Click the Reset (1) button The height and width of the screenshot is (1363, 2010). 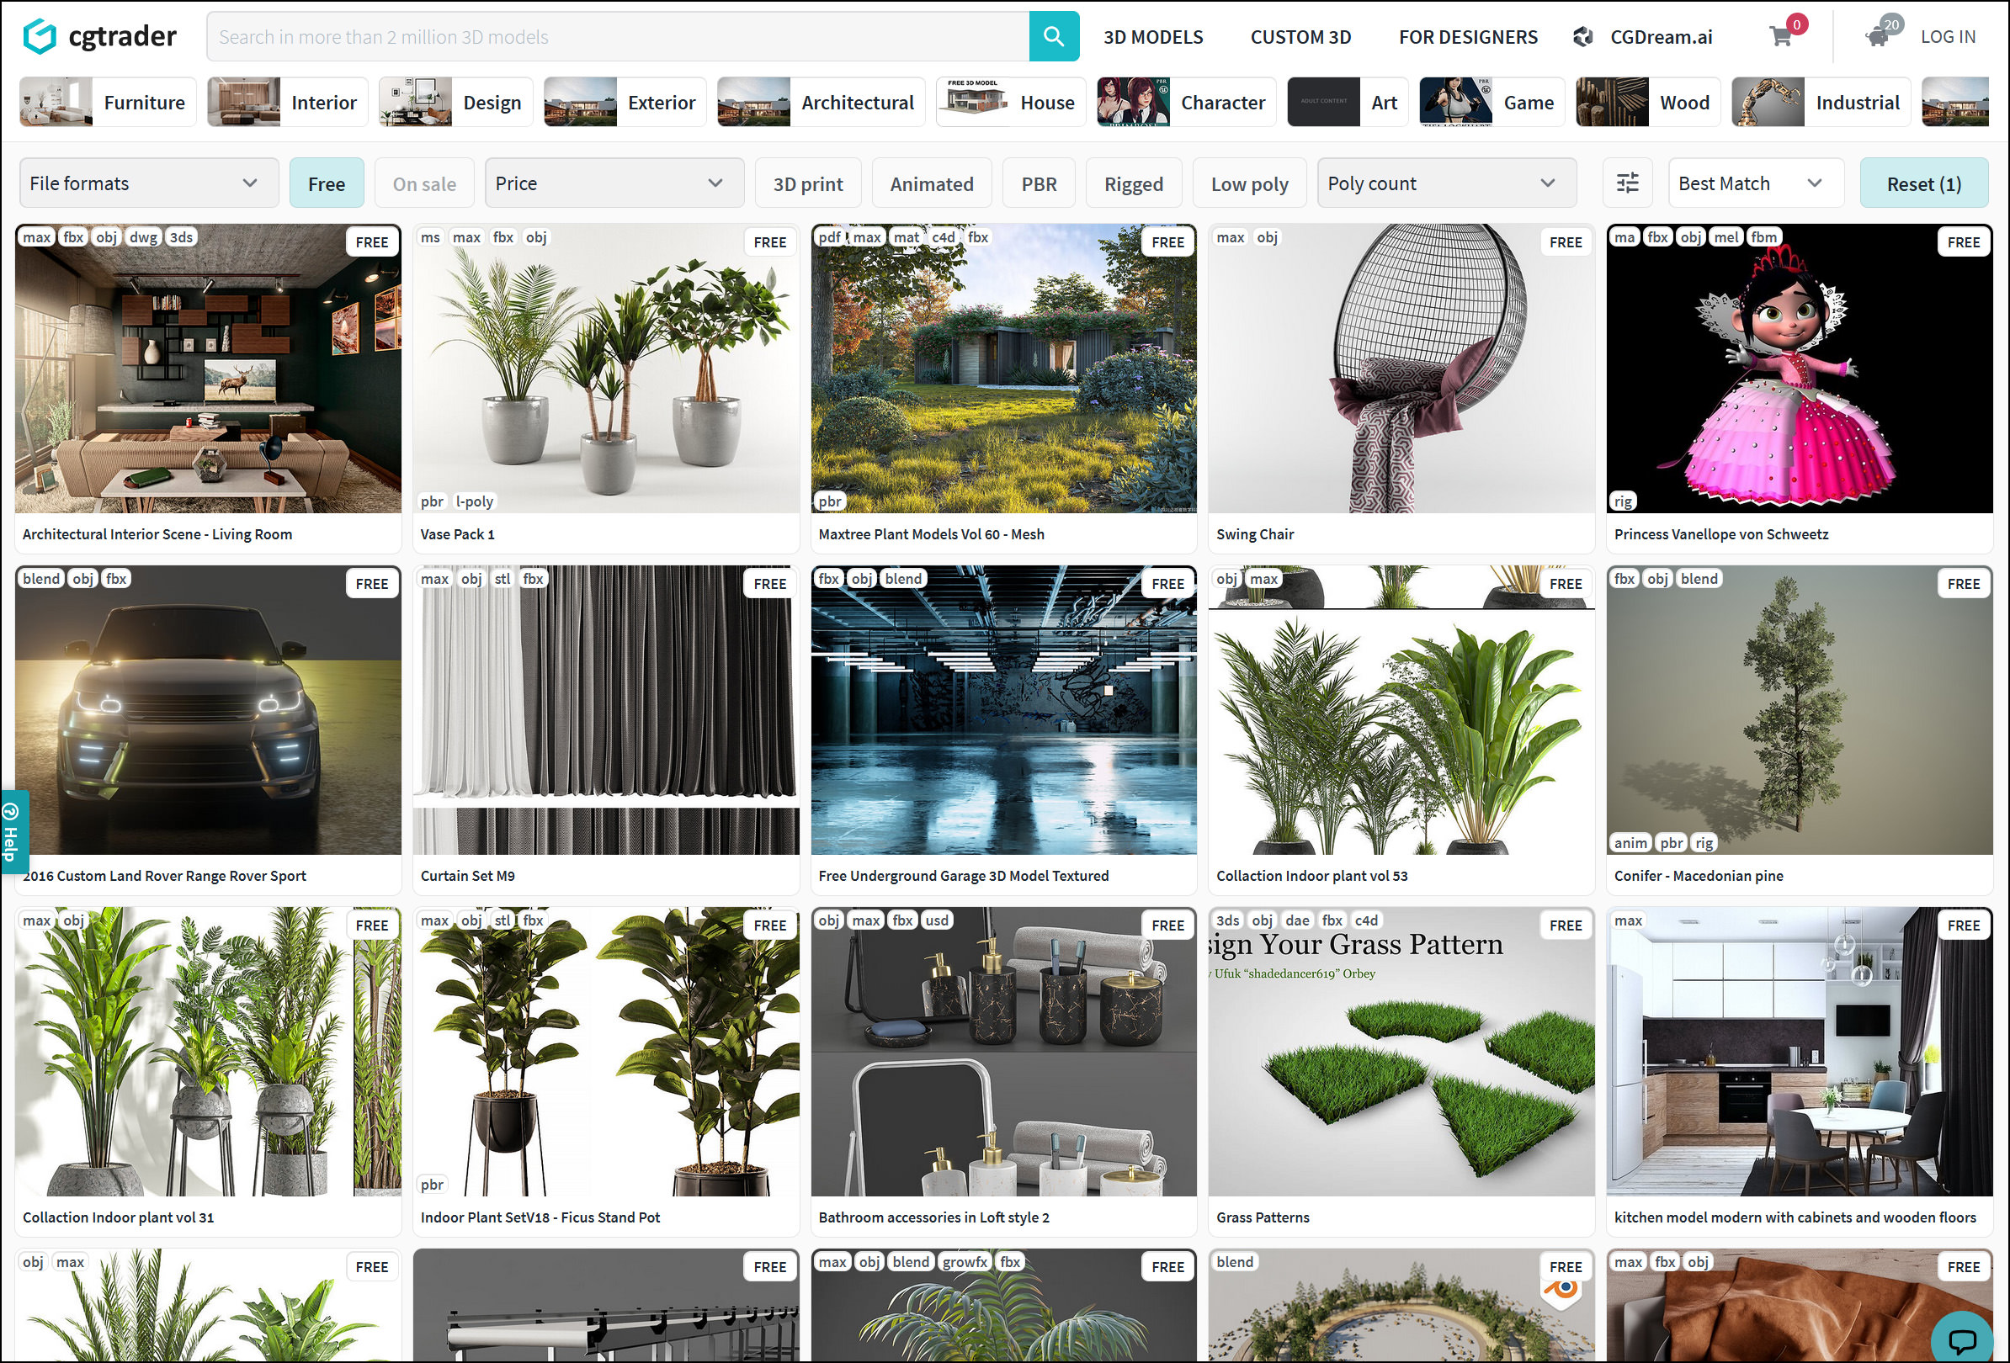pyautogui.click(x=1922, y=183)
